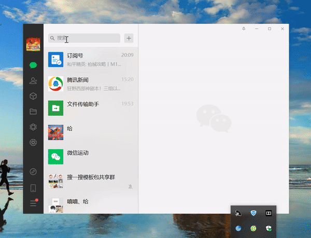Click the 腾讯新闻 logo avatar
The height and width of the screenshot is (238, 311).
[x=56, y=83]
